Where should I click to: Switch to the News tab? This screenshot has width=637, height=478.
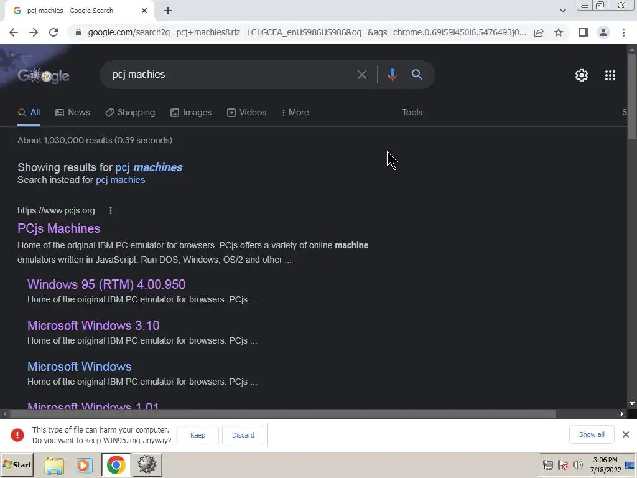(x=73, y=113)
